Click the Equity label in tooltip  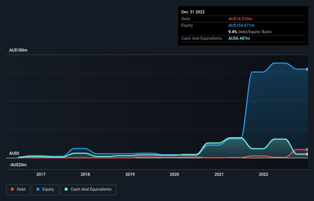click(187, 25)
